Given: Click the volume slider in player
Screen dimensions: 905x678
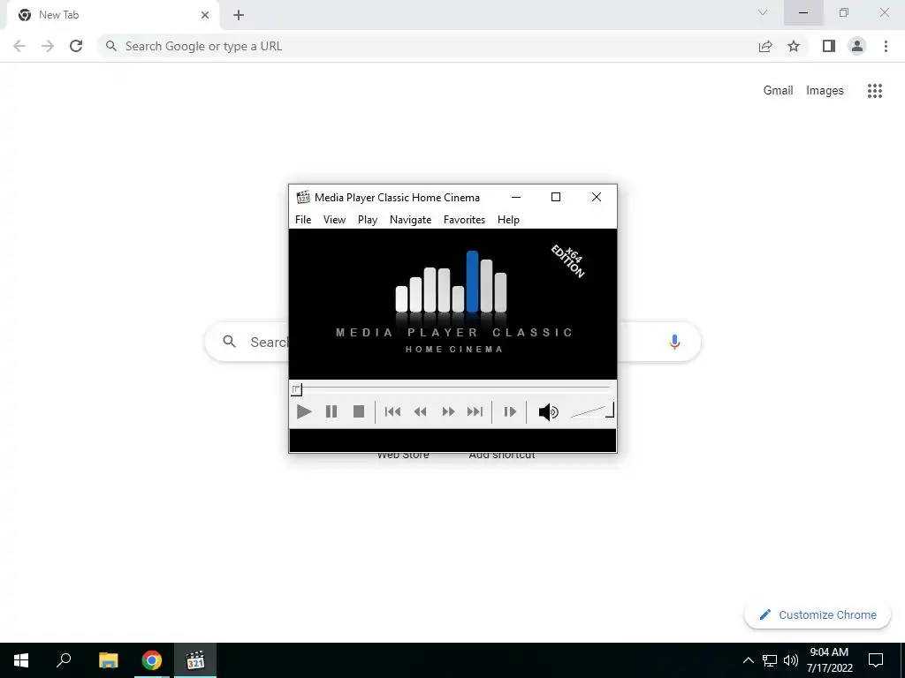Looking at the screenshot, I should [591, 411].
